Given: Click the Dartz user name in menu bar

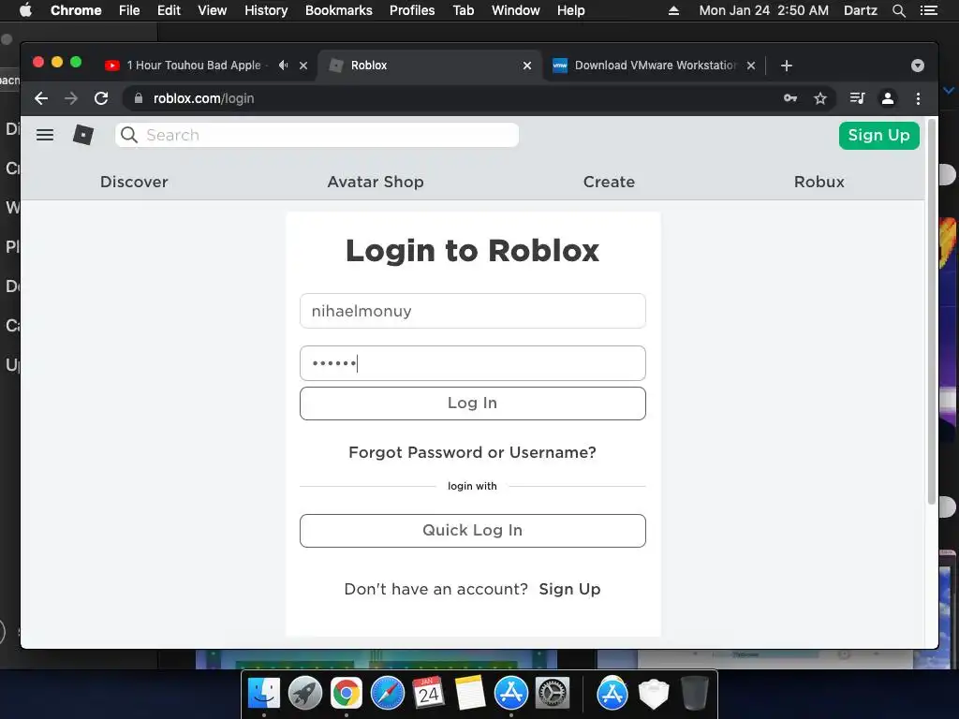Looking at the screenshot, I should (861, 10).
